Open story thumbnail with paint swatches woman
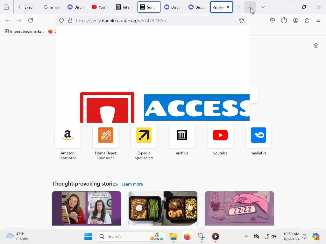 point(87,208)
